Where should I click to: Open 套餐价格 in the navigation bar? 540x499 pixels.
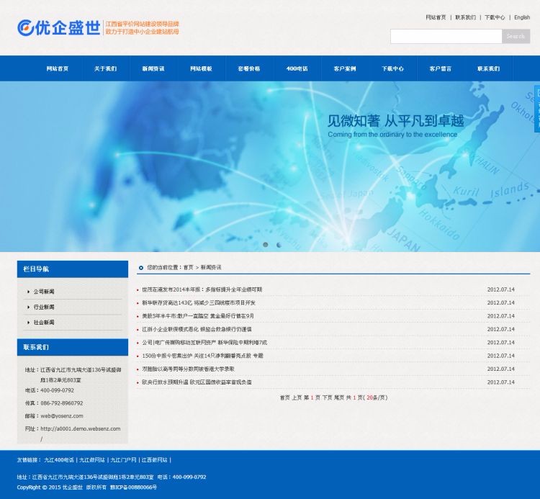click(249, 68)
